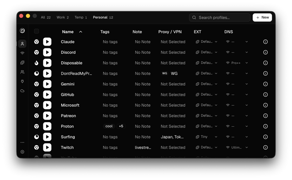
Task: Show info for the Gemini profile
Action: click(266, 84)
